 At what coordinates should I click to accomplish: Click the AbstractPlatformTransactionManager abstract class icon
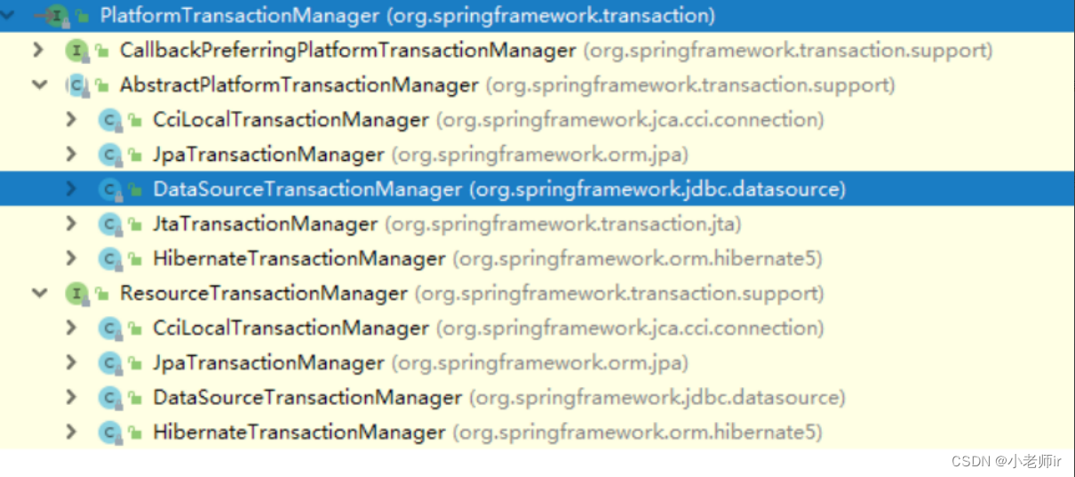click(77, 85)
